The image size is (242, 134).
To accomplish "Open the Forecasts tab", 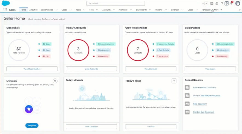I will [x=206, y=10].
